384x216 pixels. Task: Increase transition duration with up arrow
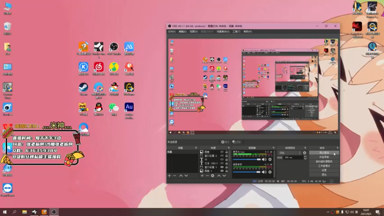click(305, 156)
